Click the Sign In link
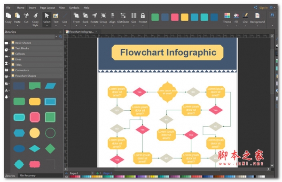Screen dimensions: 282x182 [263, 8]
